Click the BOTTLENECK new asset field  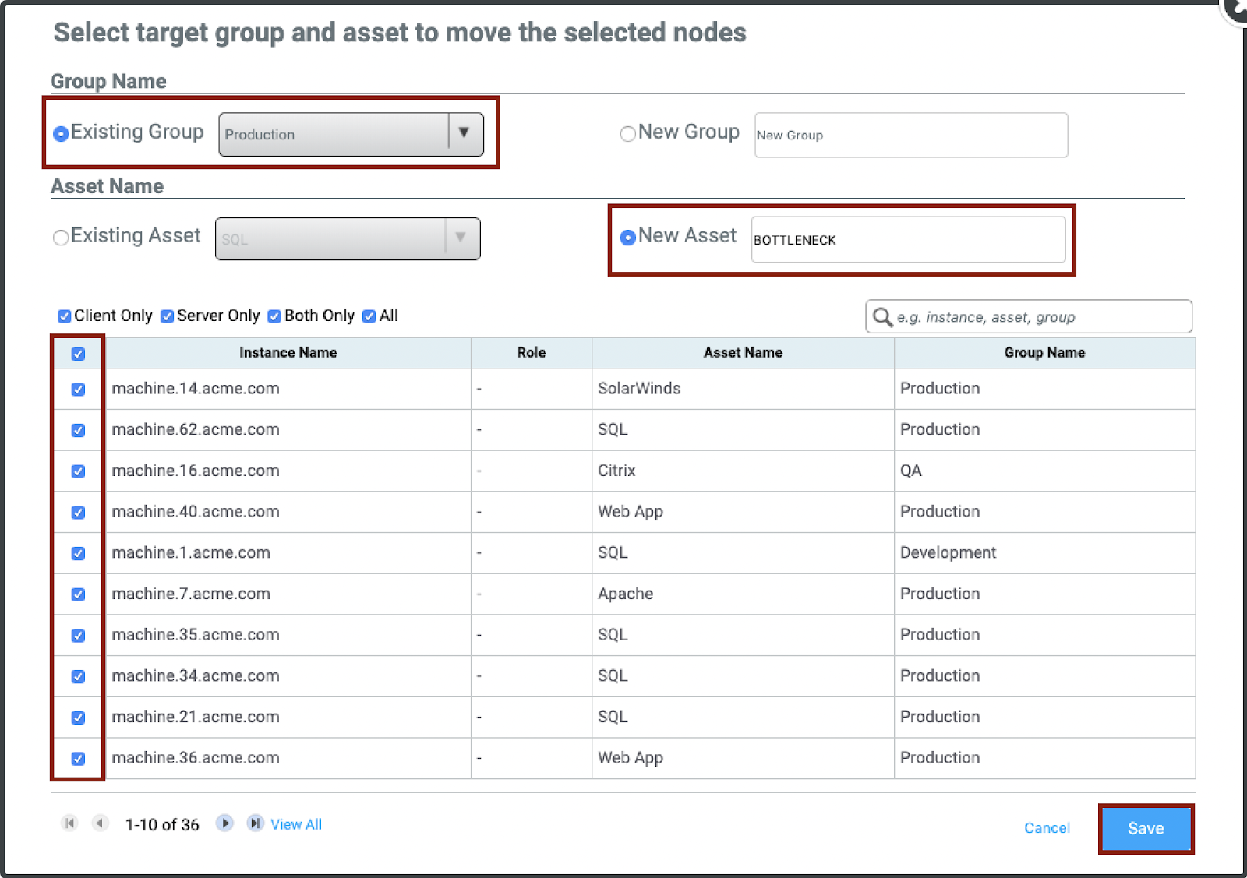click(908, 240)
